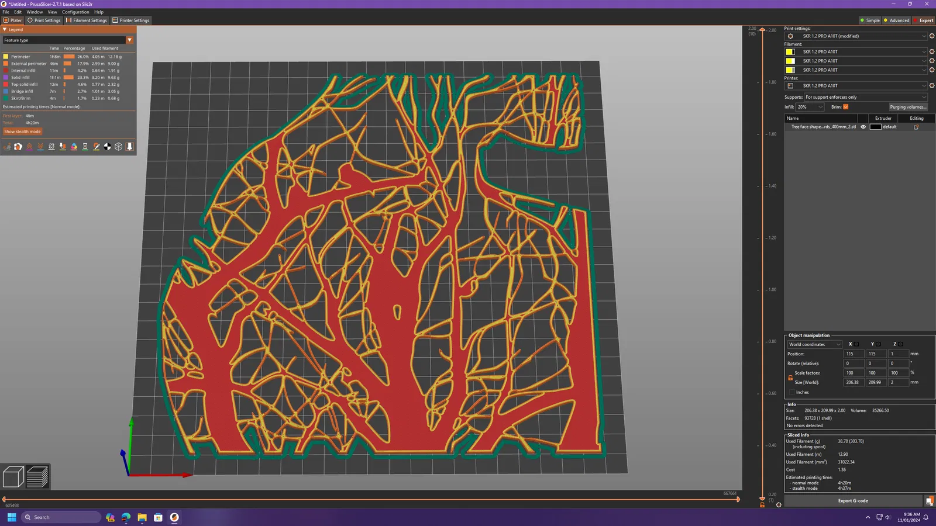This screenshot has height=526, width=936.
Task: Open Feature type view dropdown
Action: click(x=68, y=40)
